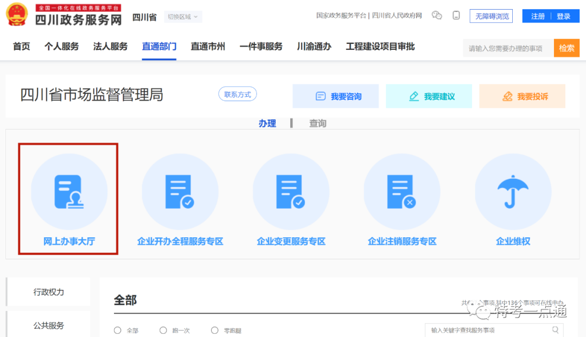586x337 pixels.
Task: Open 工程建设项目审批 navigation item
Action: (380, 47)
